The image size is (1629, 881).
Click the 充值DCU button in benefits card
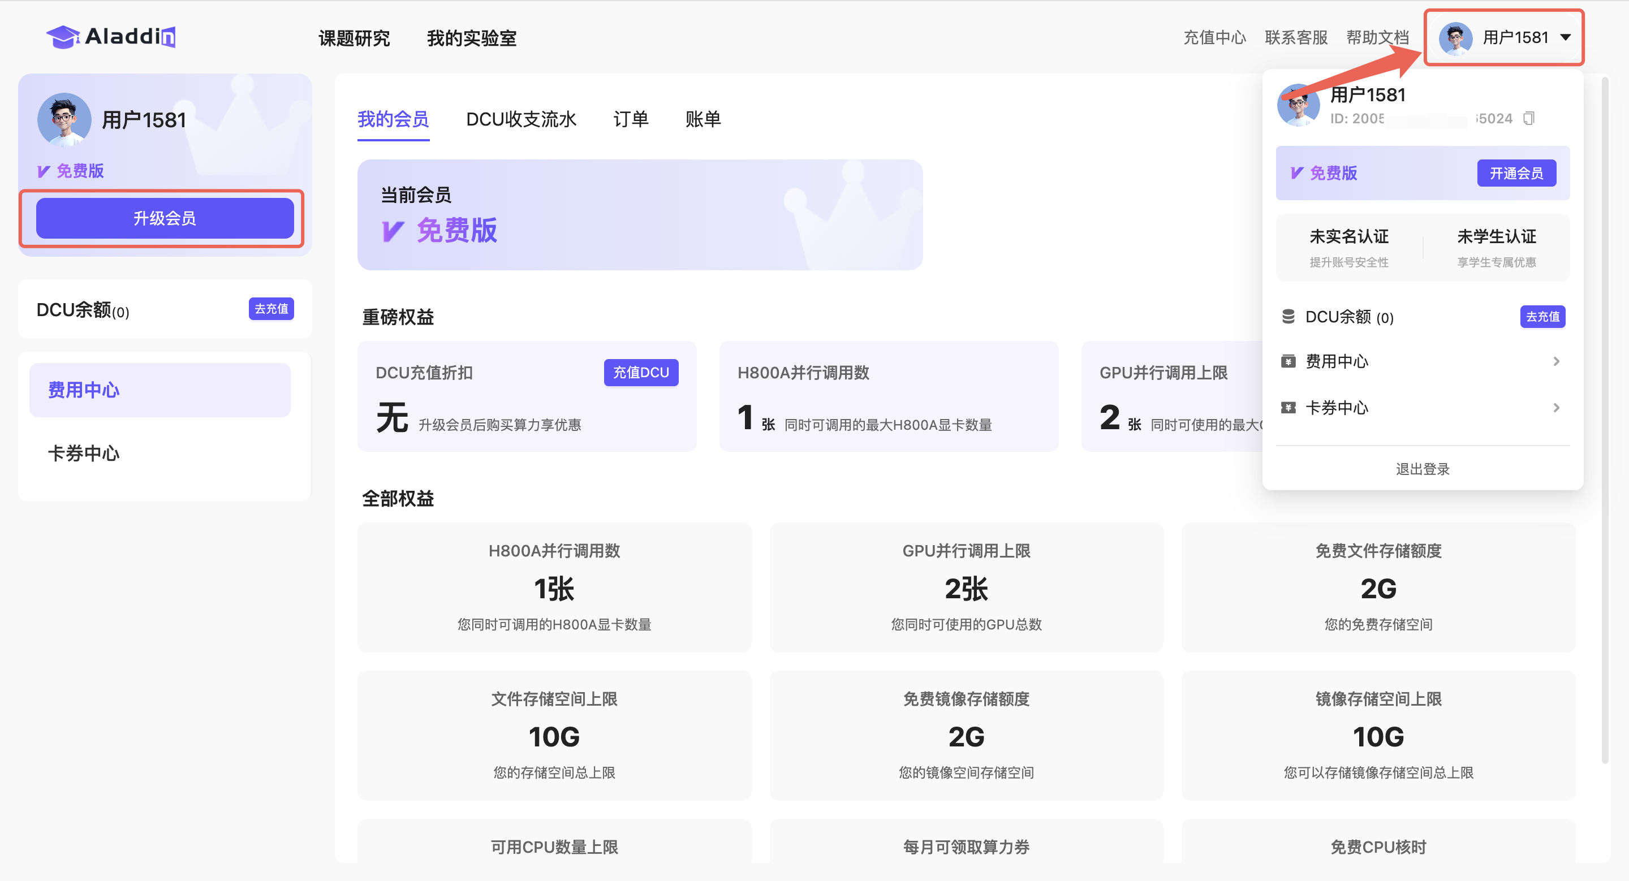(641, 372)
